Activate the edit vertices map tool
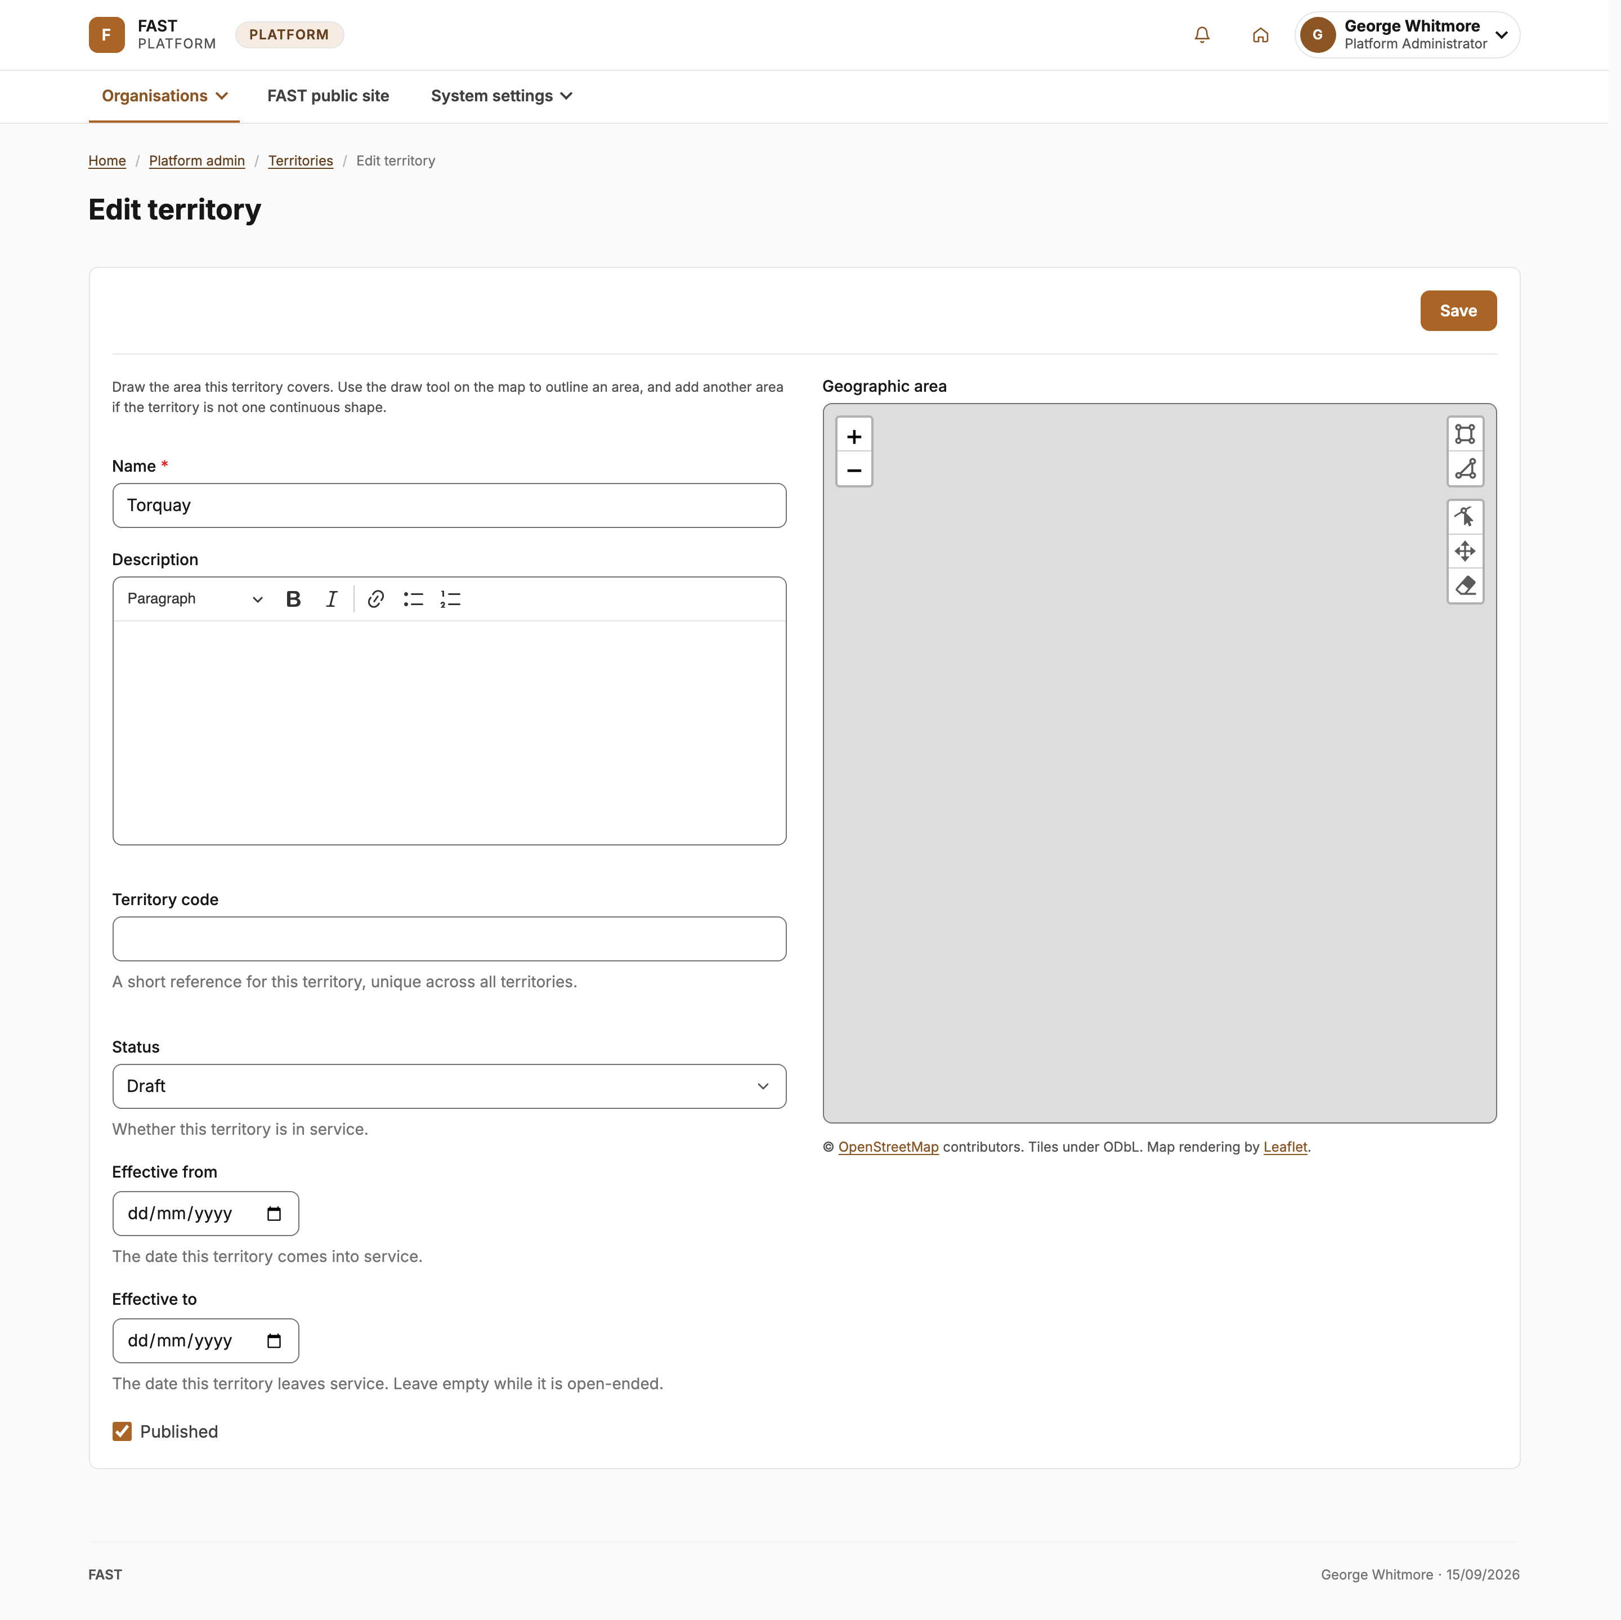Image resolution: width=1621 pixels, height=1620 pixels. click(x=1465, y=517)
